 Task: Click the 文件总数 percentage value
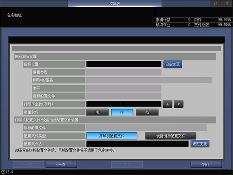(224, 25)
